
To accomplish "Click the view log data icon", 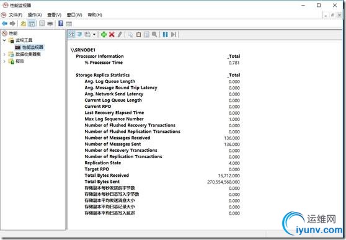I will [79, 35].
